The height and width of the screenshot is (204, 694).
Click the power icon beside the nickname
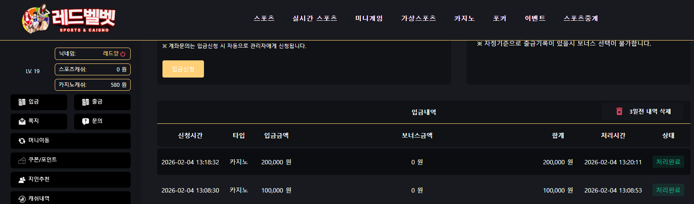pos(123,54)
